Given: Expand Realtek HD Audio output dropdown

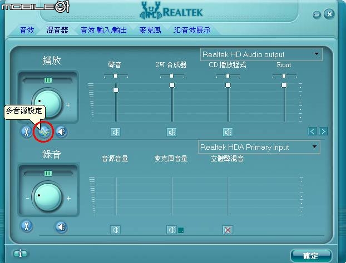Looking at the screenshot, I should pos(317,54).
